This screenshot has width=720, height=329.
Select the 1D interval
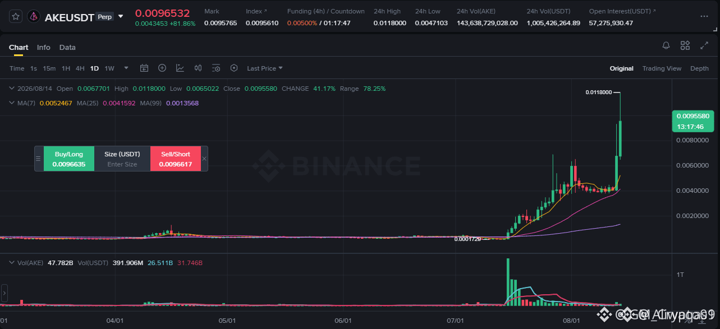[94, 68]
